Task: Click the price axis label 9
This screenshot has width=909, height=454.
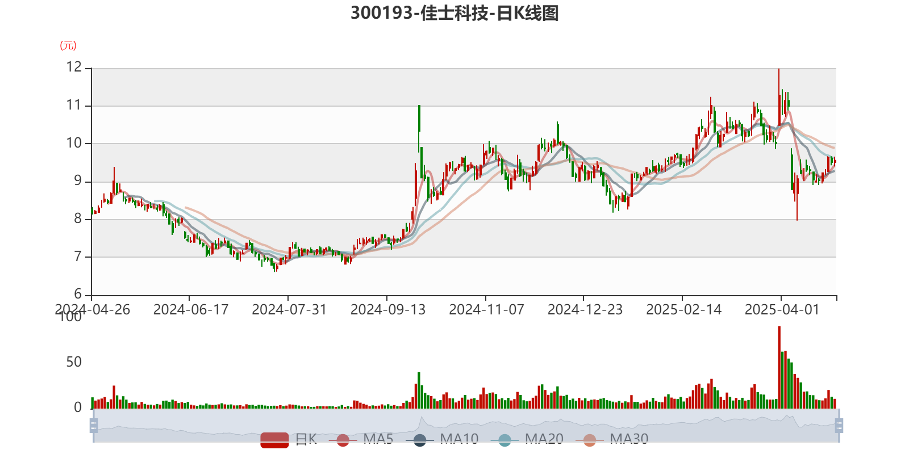Action: [77, 181]
